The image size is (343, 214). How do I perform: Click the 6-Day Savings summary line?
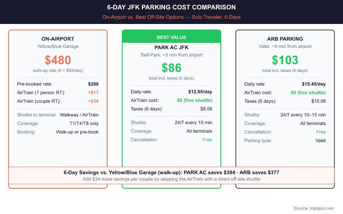tap(171, 172)
